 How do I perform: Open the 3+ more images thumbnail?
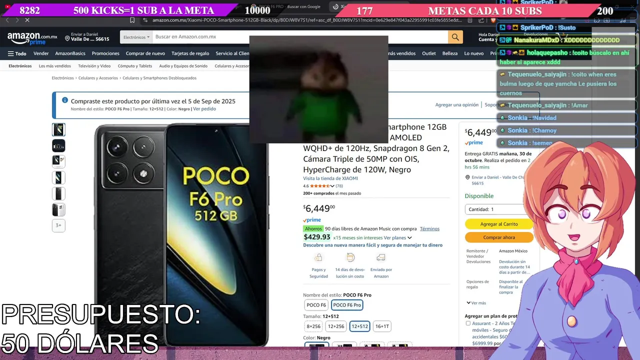(58, 225)
